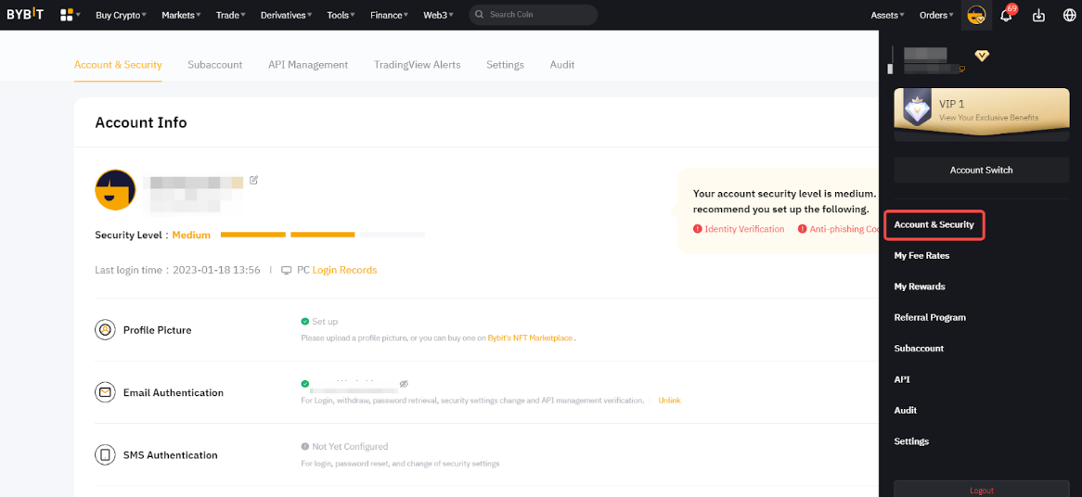Click the Profile Picture row icon
The height and width of the screenshot is (497, 1082).
point(105,329)
